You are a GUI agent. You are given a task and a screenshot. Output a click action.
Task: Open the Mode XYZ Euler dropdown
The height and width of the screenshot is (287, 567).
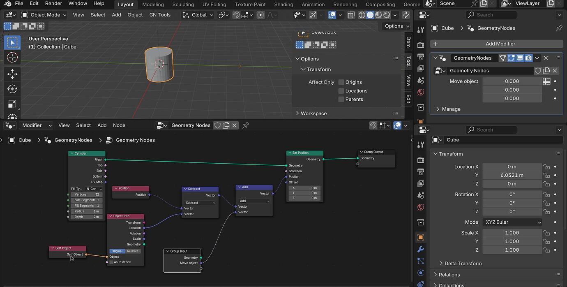click(512, 222)
